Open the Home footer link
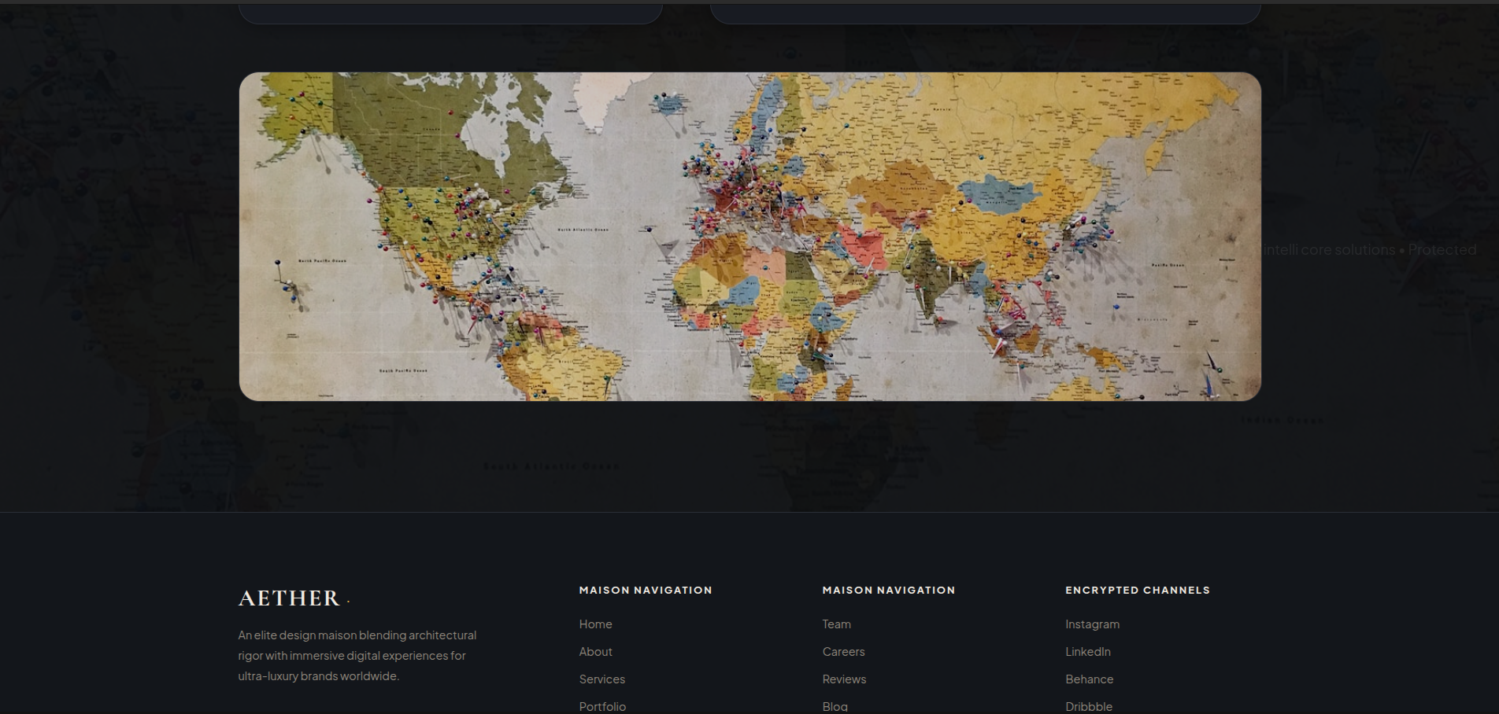The height and width of the screenshot is (714, 1499). coord(595,624)
